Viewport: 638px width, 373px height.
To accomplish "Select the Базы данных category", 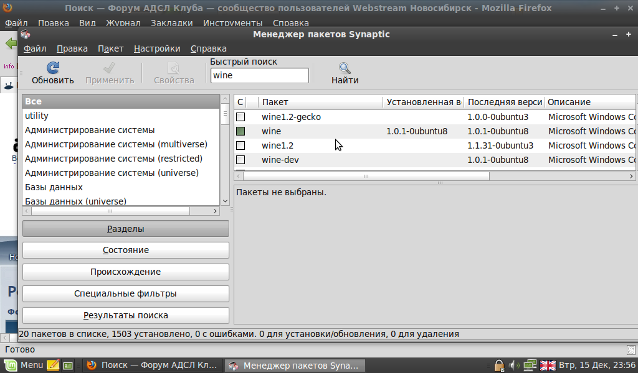I will (x=121, y=187).
